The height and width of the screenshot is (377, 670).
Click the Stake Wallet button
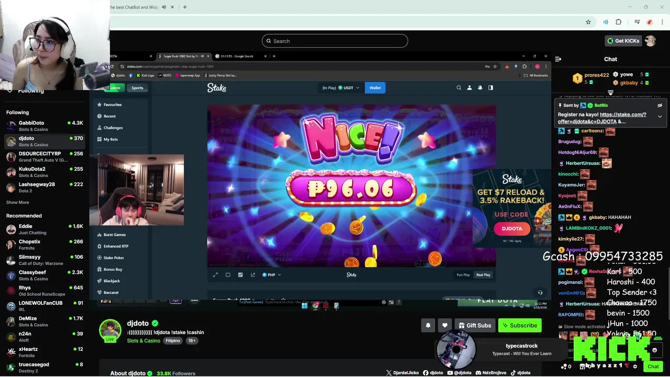pyautogui.click(x=375, y=88)
